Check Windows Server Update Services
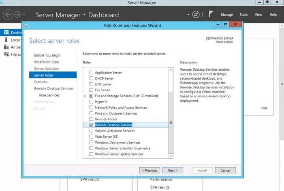The width and height of the screenshot is (284, 191). click(91, 154)
